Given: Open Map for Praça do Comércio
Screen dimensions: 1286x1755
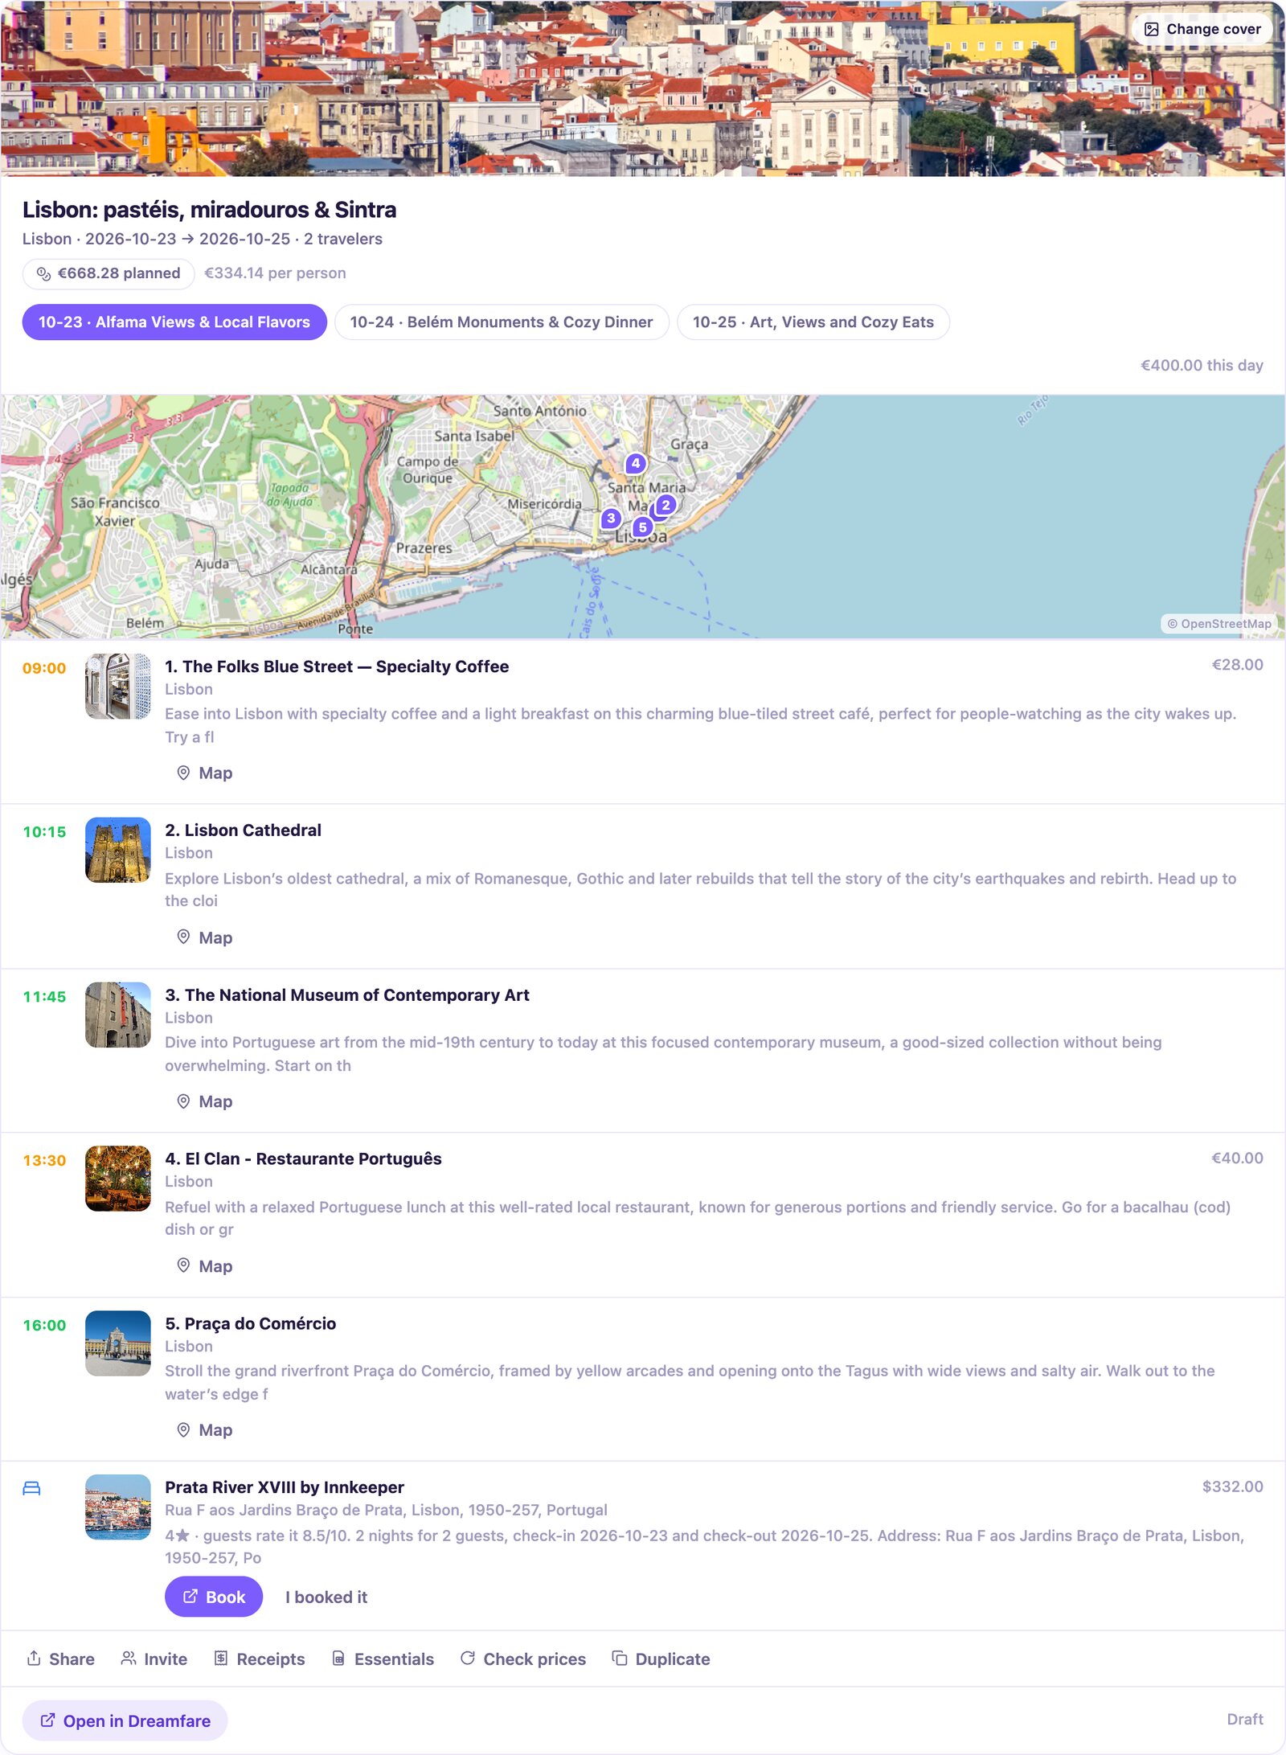Looking at the screenshot, I should 204,1430.
